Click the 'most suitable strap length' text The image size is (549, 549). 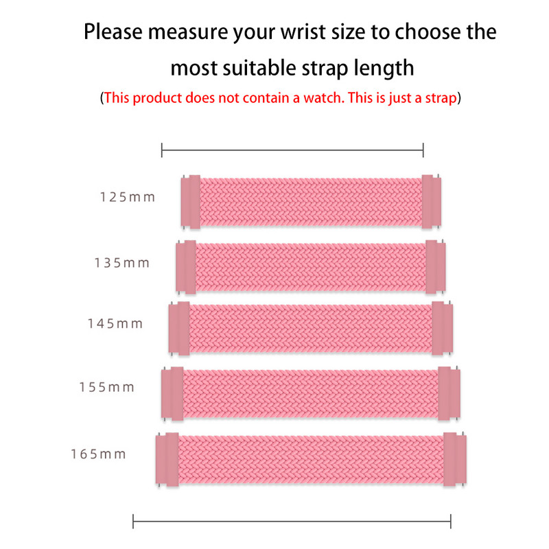292,68
